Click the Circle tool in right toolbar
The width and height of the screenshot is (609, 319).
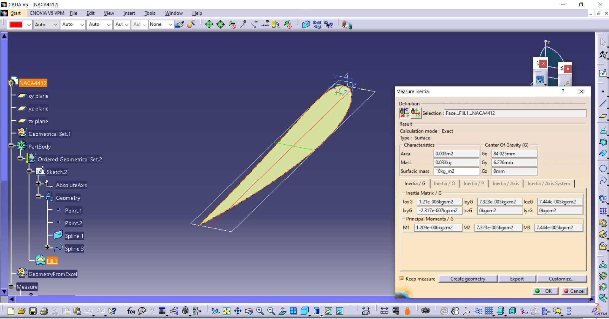point(603,168)
